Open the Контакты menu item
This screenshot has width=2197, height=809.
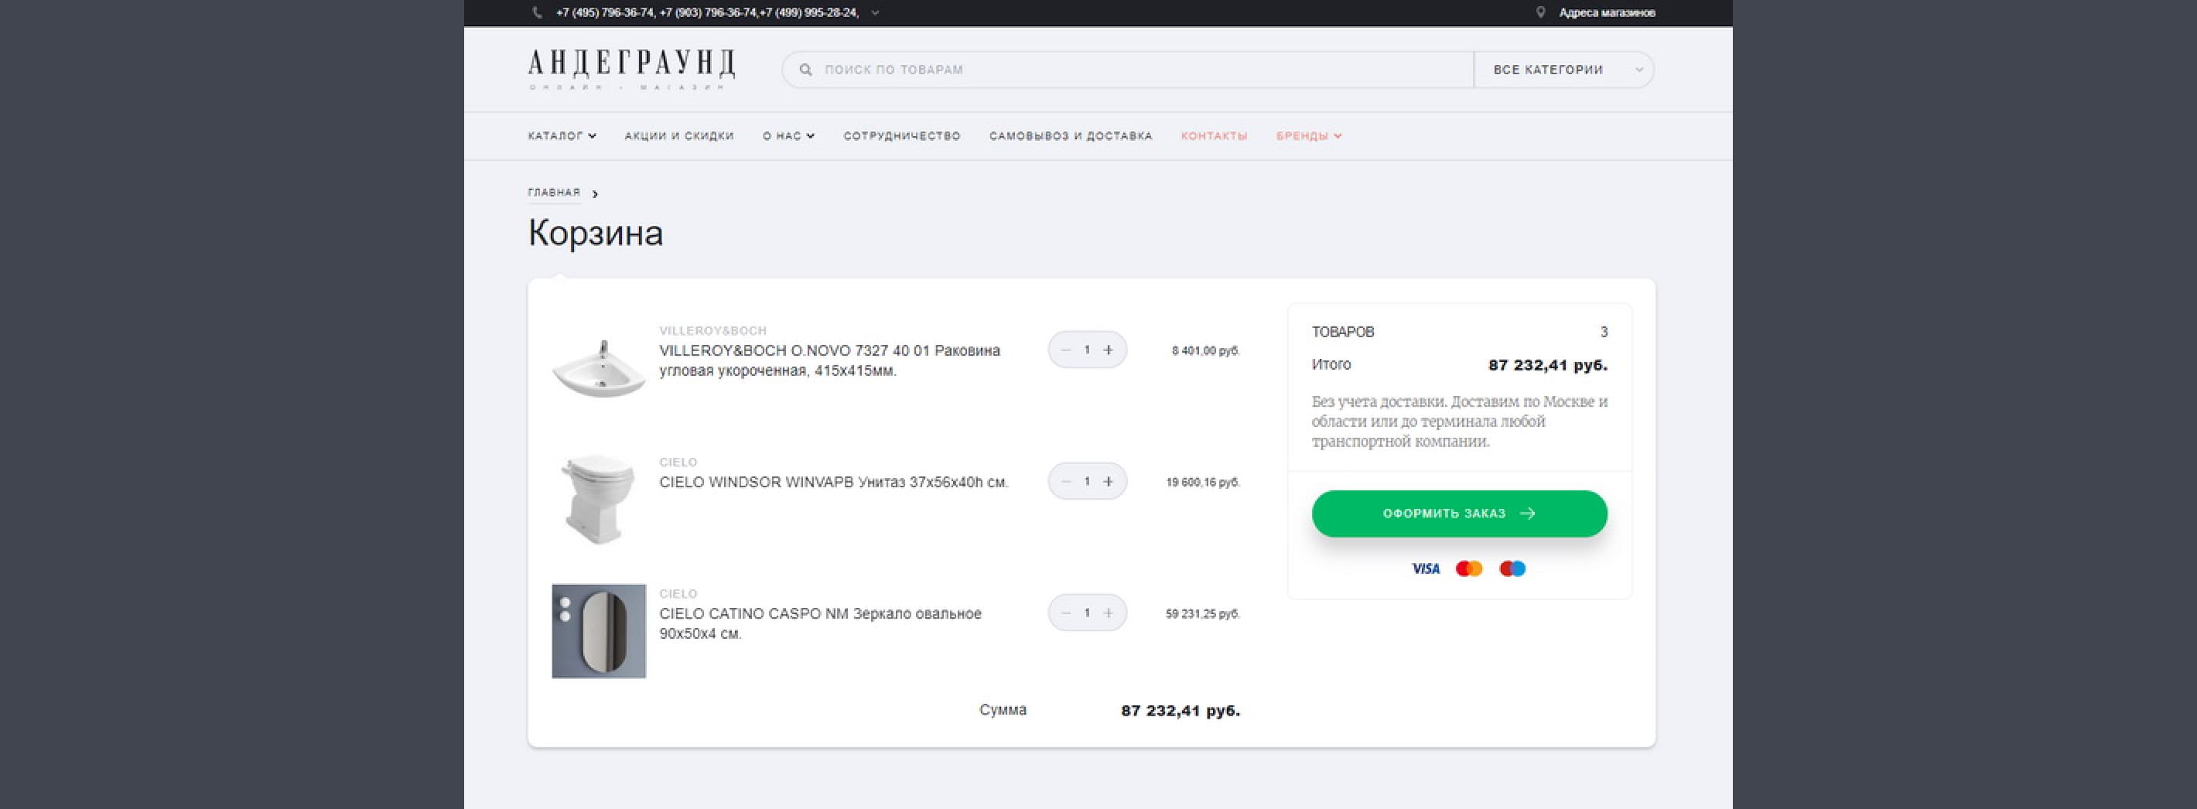tap(1214, 135)
